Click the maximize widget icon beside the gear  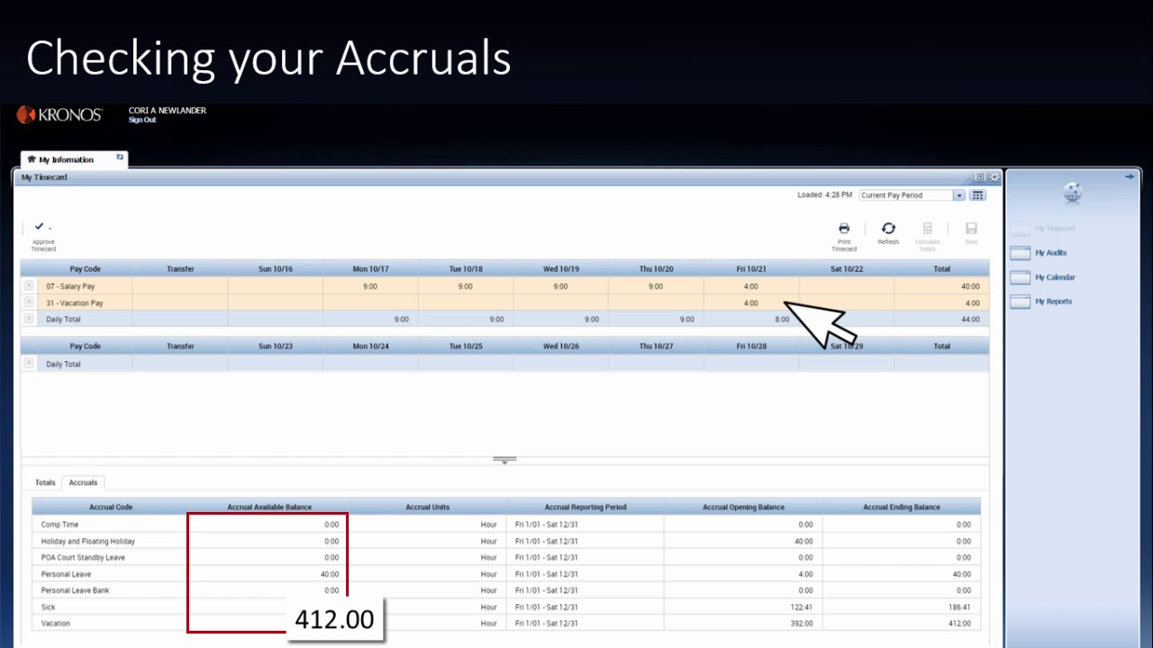981,177
